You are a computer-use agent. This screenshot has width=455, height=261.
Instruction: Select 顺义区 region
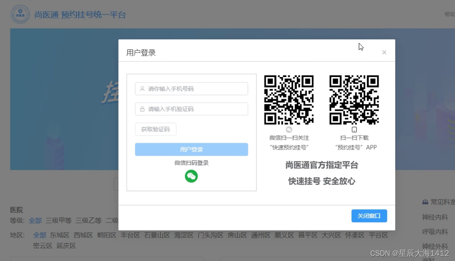pyautogui.click(x=284, y=235)
